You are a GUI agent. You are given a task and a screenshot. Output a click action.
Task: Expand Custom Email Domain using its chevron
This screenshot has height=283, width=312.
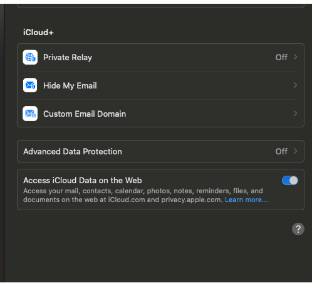pyautogui.click(x=295, y=114)
